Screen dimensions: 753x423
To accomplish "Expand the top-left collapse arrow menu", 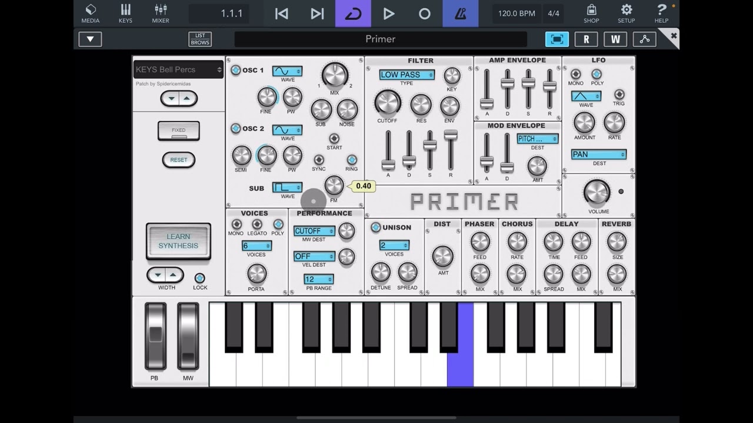I will tap(90, 39).
